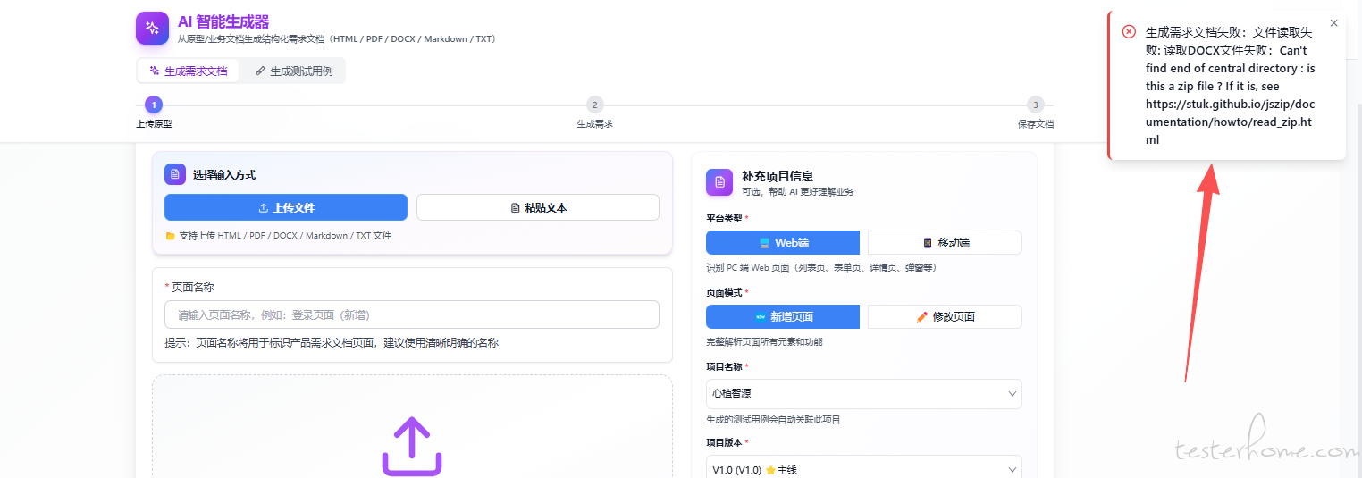Select 移动端 platform type
The width and height of the screenshot is (1362, 478).
(x=945, y=243)
